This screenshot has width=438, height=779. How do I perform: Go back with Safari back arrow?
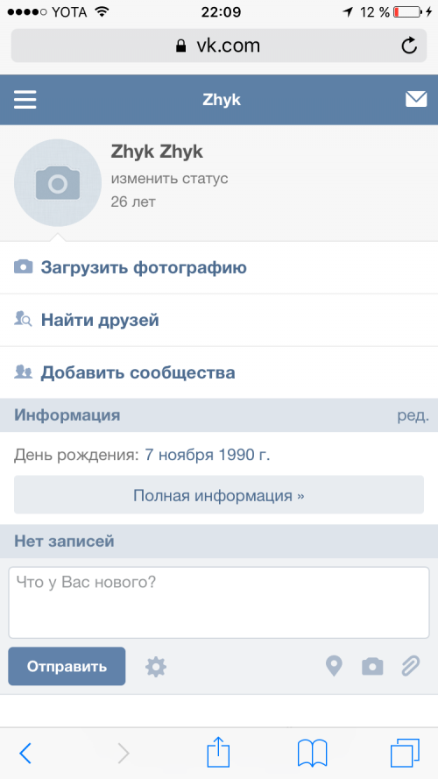pyautogui.click(x=25, y=754)
